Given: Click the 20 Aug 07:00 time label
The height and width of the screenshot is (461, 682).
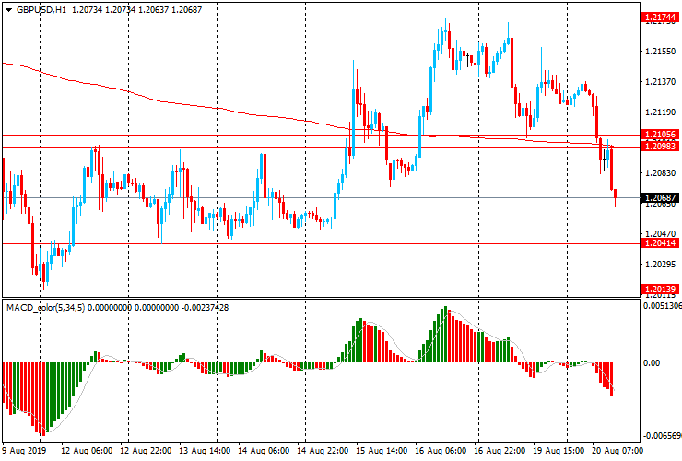Looking at the screenshot, I should (x=616, y=452).
